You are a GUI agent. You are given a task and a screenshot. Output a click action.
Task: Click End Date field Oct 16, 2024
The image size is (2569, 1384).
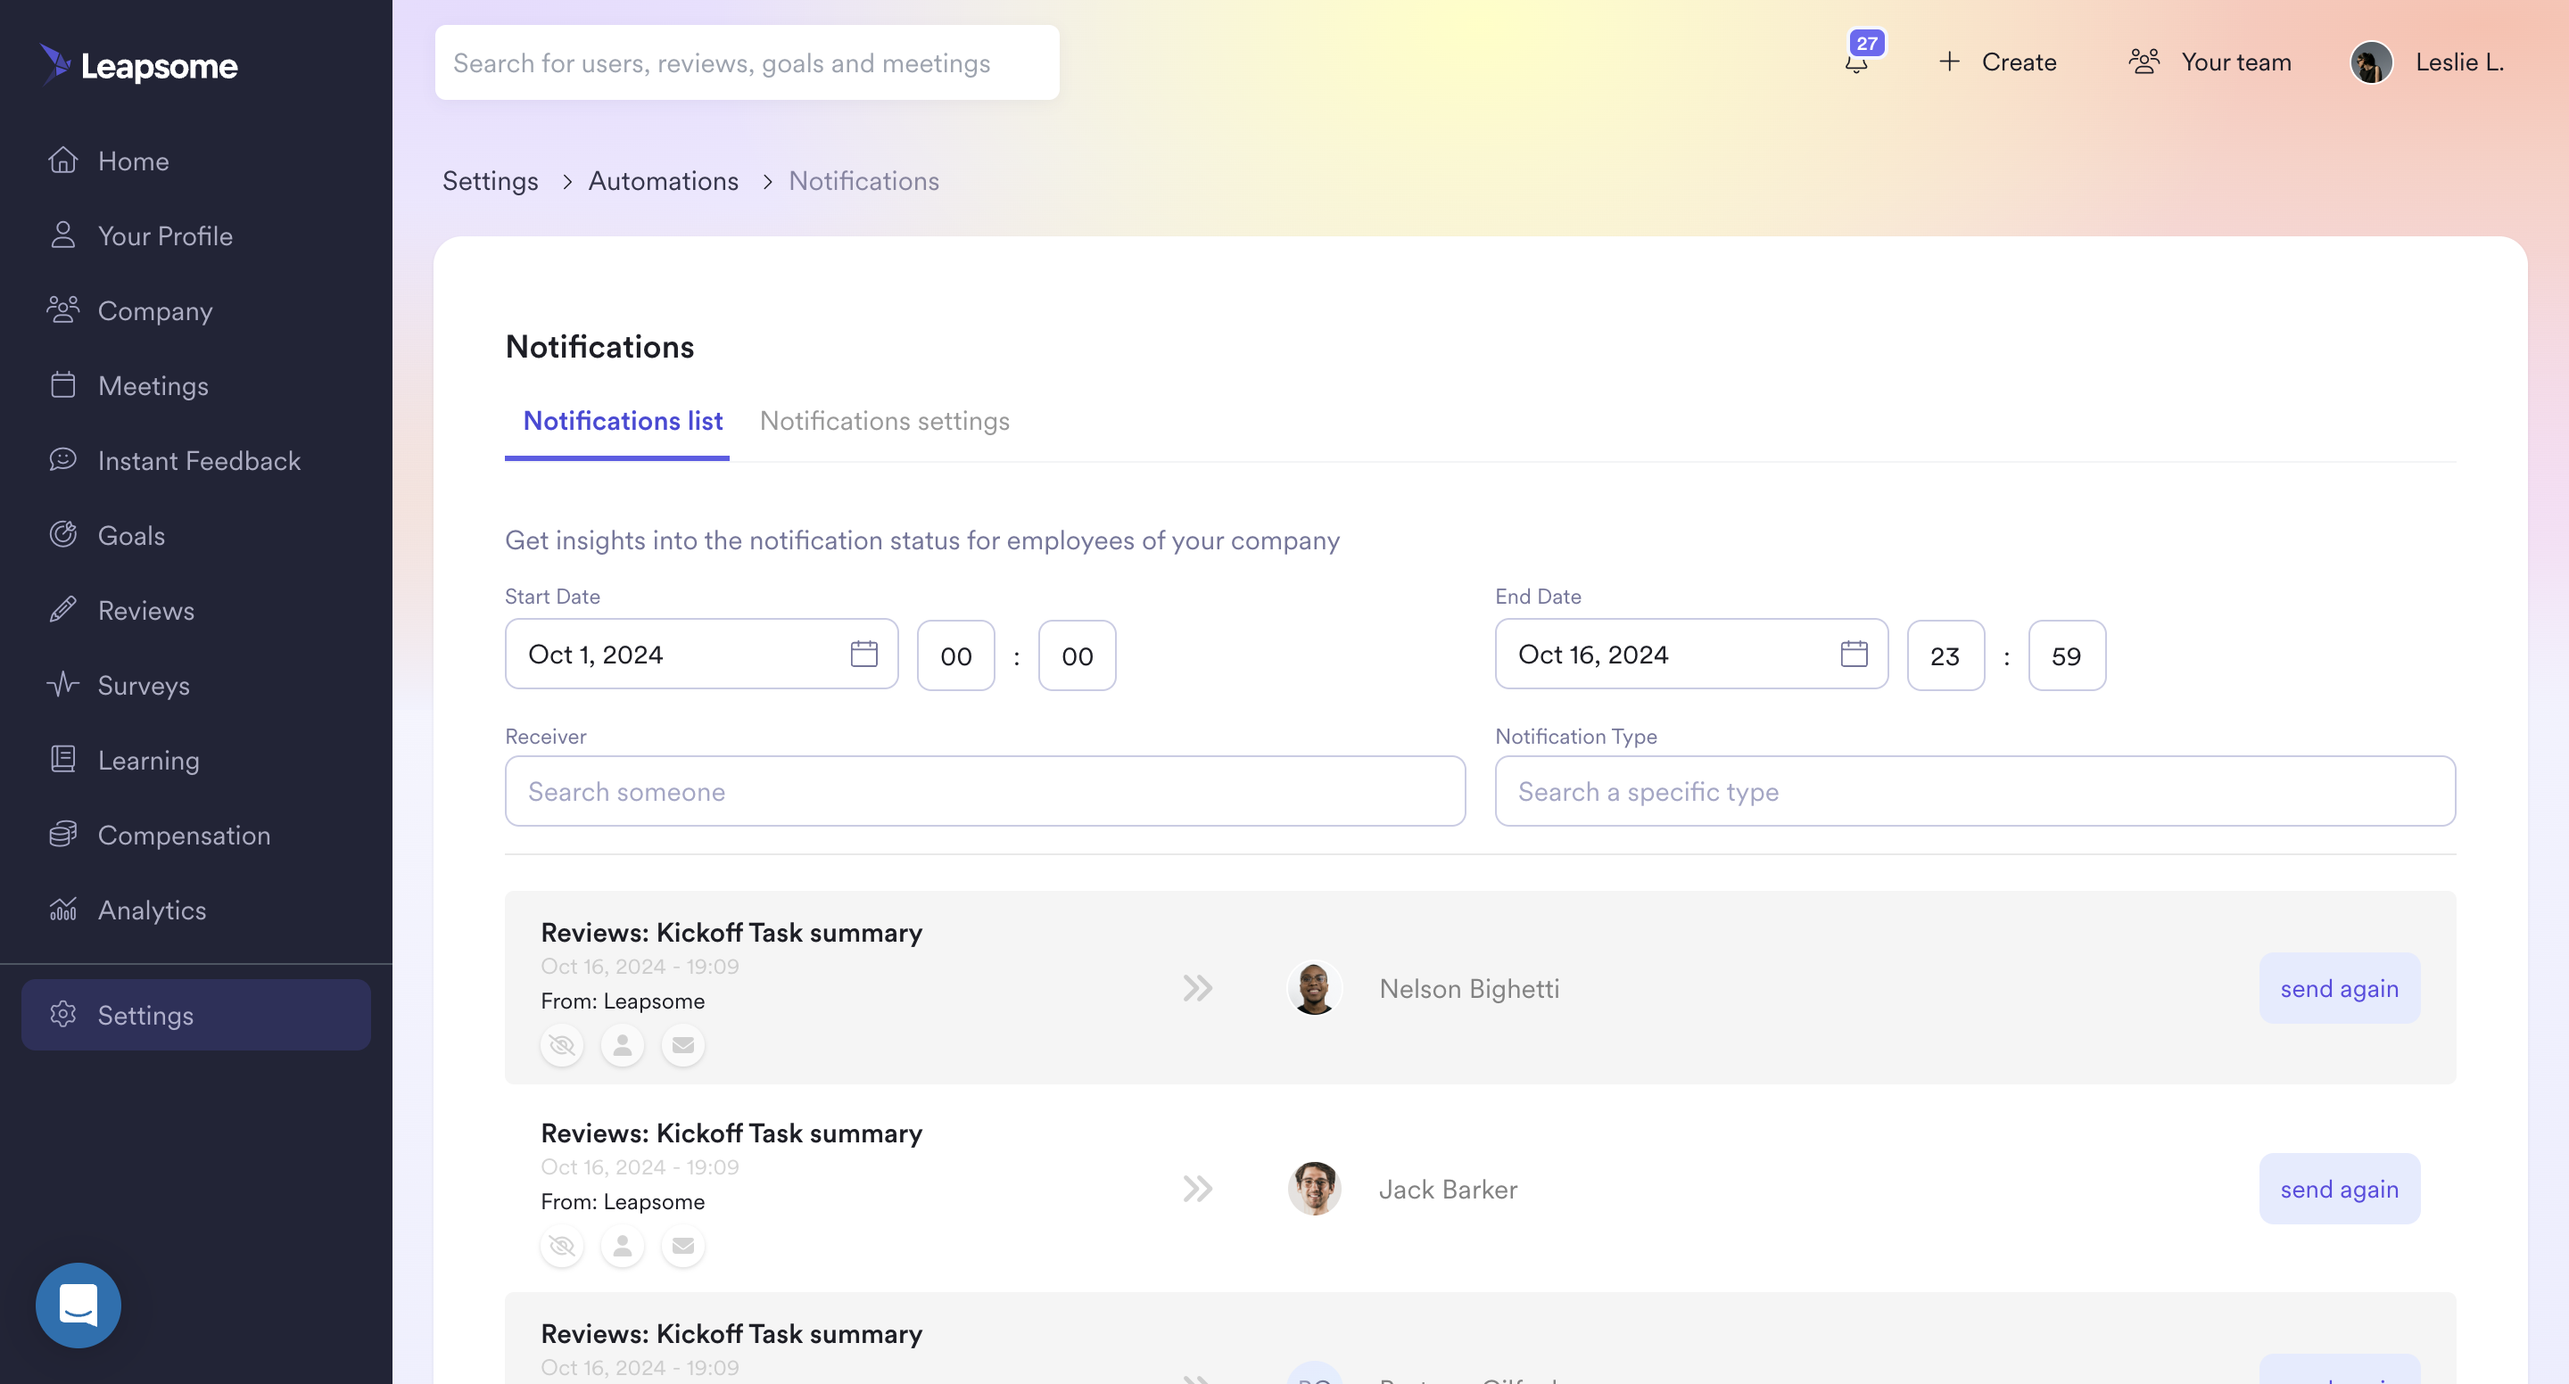click(x=1691, y=655)
